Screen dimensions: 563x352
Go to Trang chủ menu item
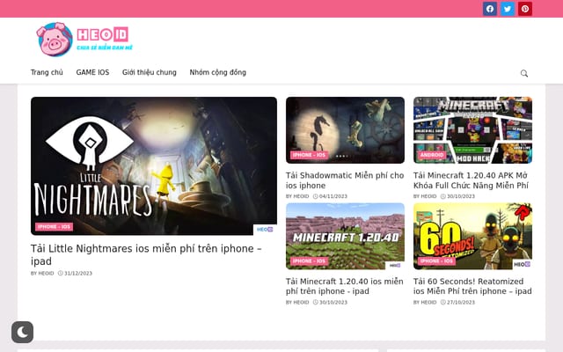47,72
